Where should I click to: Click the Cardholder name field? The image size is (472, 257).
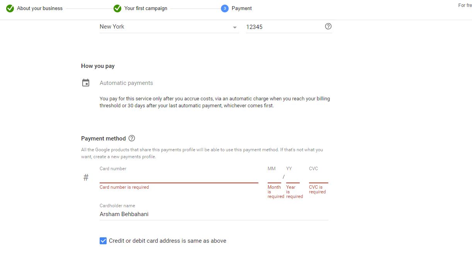click(214, 214)
